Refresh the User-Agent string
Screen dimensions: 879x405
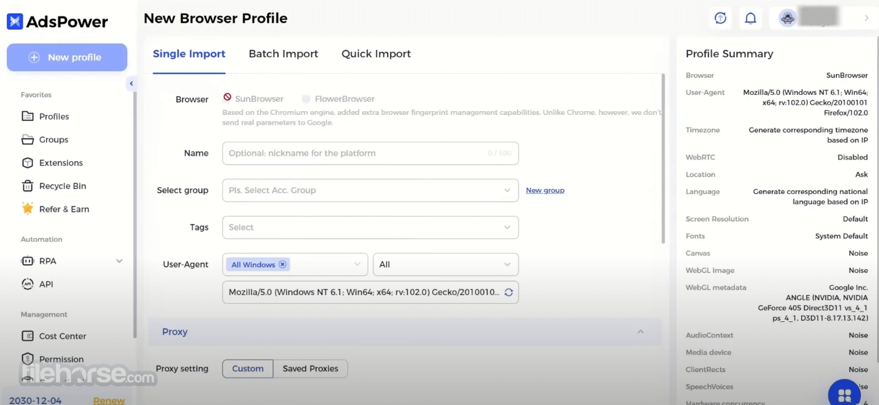508,292
